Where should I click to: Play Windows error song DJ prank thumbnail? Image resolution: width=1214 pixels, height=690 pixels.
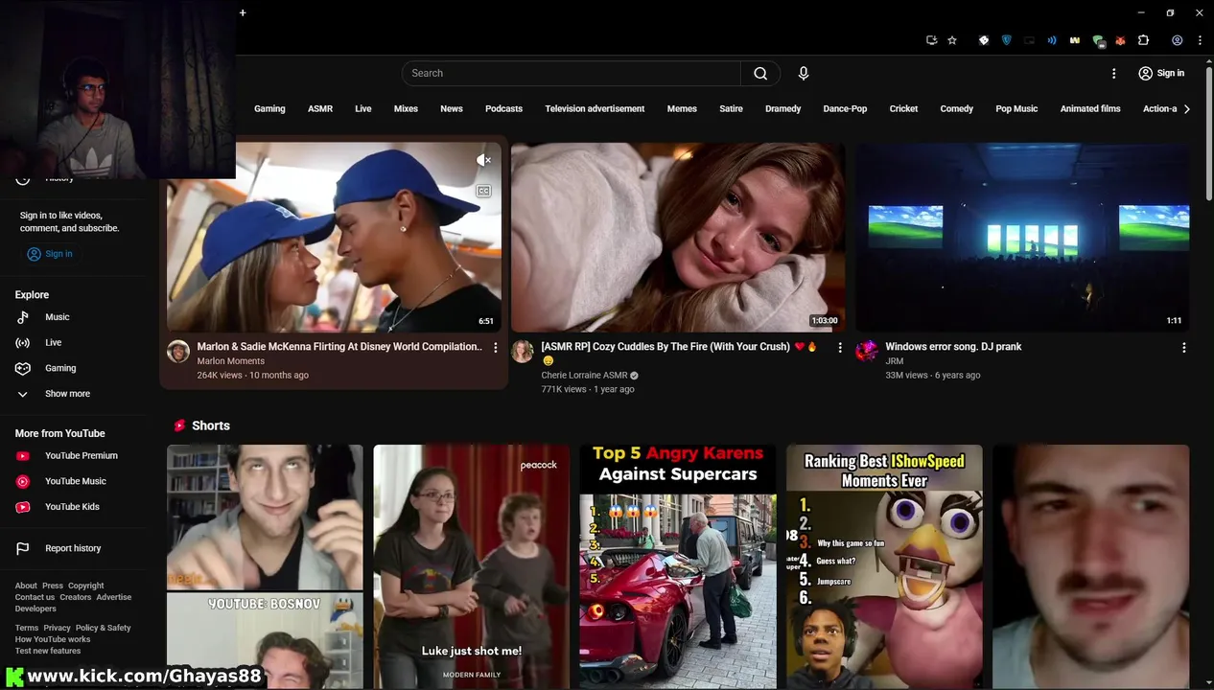(1022, 238)
